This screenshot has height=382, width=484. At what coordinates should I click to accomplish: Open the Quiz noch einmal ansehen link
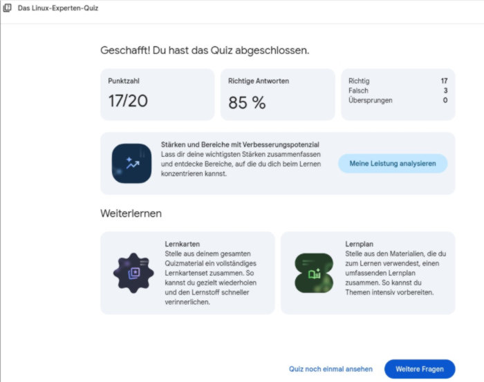pos(331,369)
